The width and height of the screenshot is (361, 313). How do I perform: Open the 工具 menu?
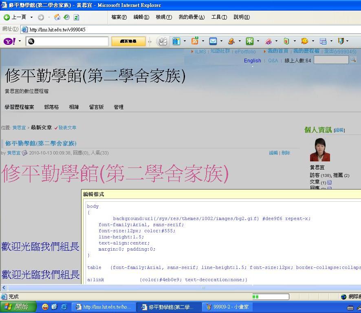tap(219, 17)
